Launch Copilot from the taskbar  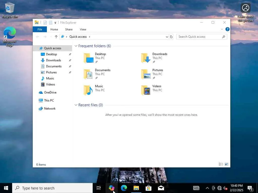[112, 188]
